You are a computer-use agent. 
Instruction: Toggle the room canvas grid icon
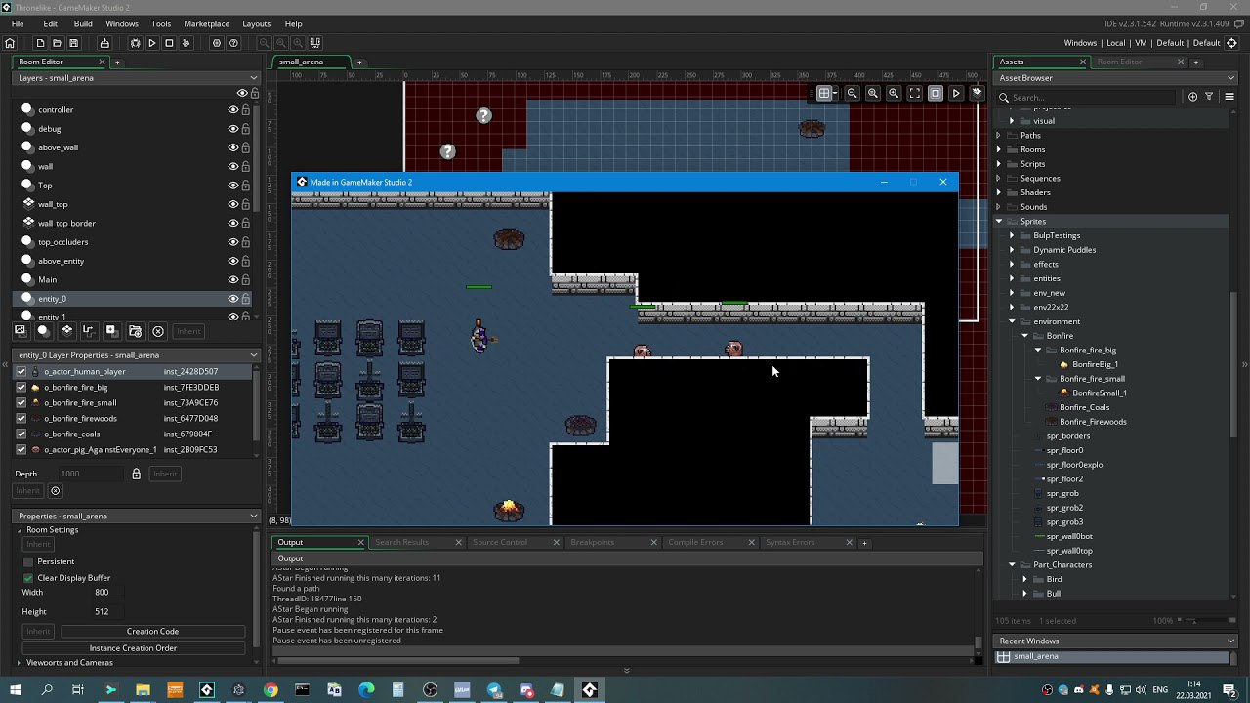825,93
